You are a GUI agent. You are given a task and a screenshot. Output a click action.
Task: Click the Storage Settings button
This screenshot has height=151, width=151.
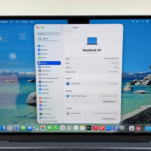(109, 119)
